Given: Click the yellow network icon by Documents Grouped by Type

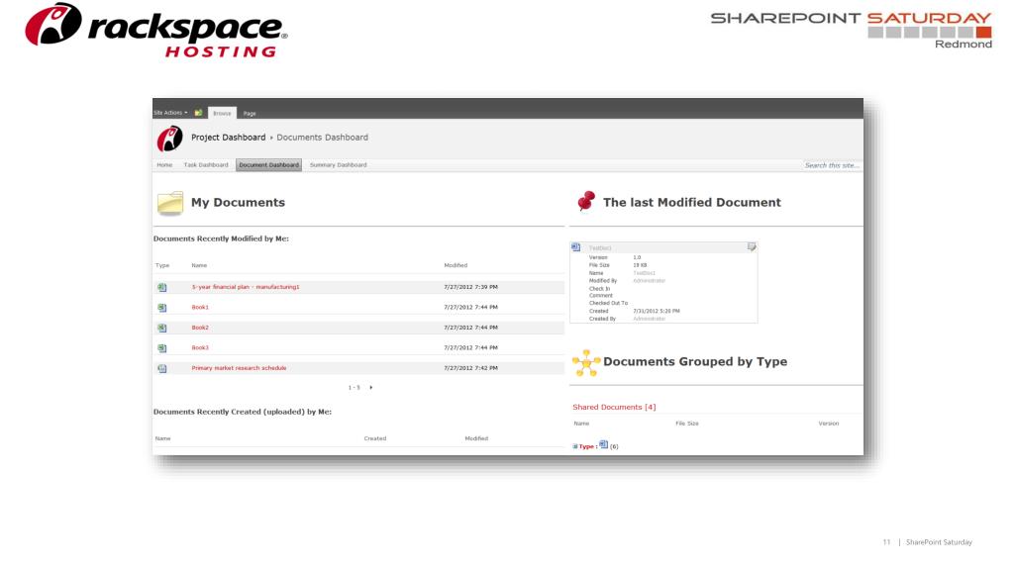Looking at the screenshot, I should point(586,362).
